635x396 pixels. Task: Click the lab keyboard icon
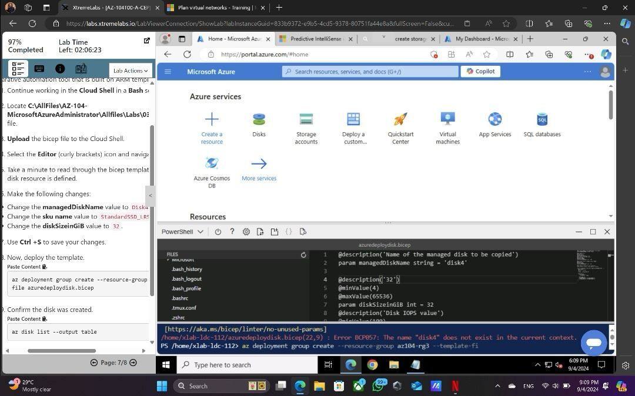tap(39, 69)
